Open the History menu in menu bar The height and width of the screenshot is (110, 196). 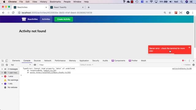pos(43,2)
